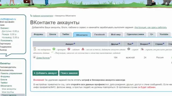The image size is (172, 96).
Task: Click the friends count 184 cell
Action: 116,58
